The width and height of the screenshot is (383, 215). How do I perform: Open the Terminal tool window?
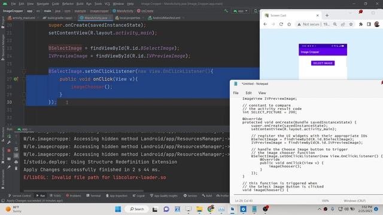[x=93, y=196]
